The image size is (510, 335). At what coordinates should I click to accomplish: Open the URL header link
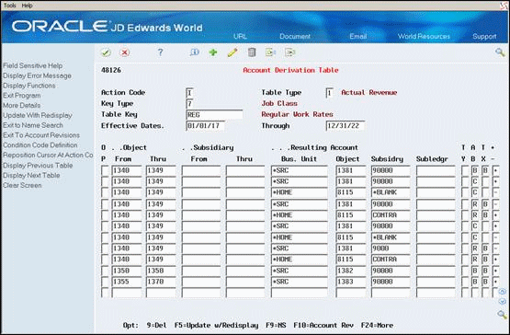(x=240, y=37)
